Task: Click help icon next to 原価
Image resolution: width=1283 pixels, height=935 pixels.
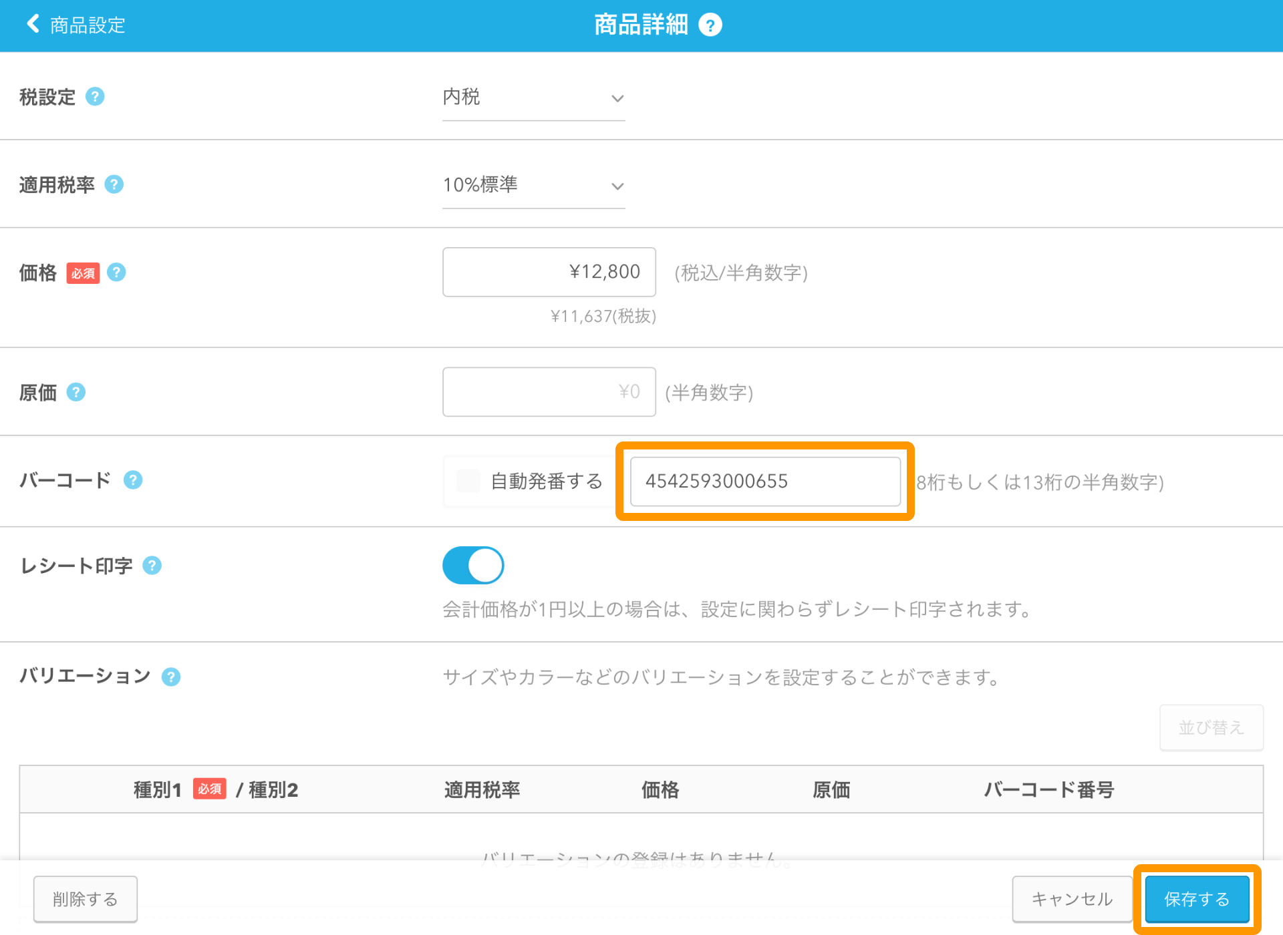Action: pos(76,392)
